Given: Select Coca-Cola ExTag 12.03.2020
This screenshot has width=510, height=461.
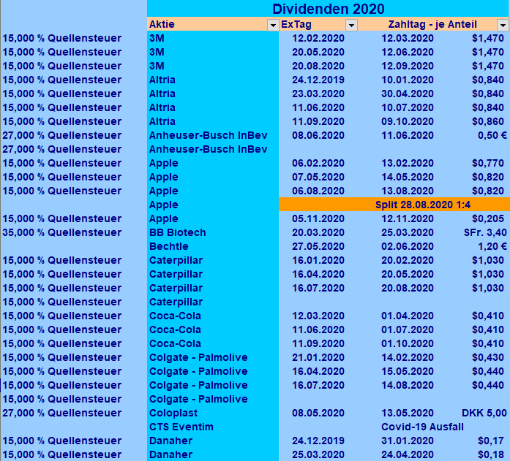Looking at the screenshot, I should [318, 316].
